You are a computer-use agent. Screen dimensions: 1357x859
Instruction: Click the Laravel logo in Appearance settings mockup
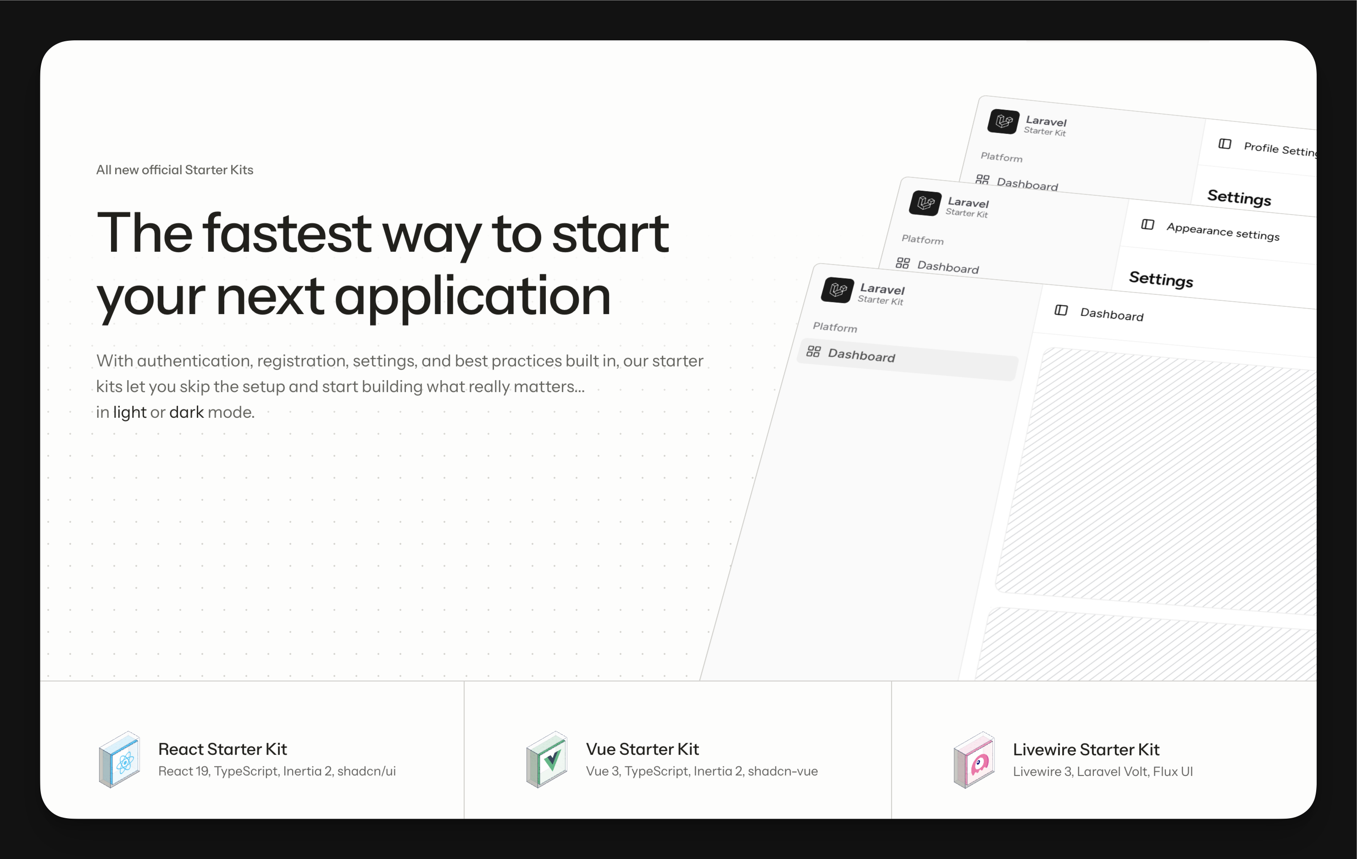[925, 204]
